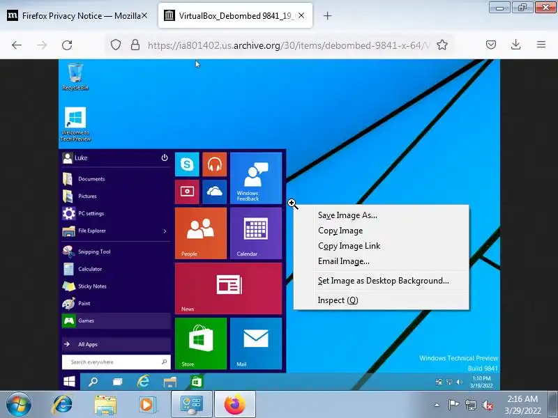Open Firefox hamburger application menu

pos(541,45)
